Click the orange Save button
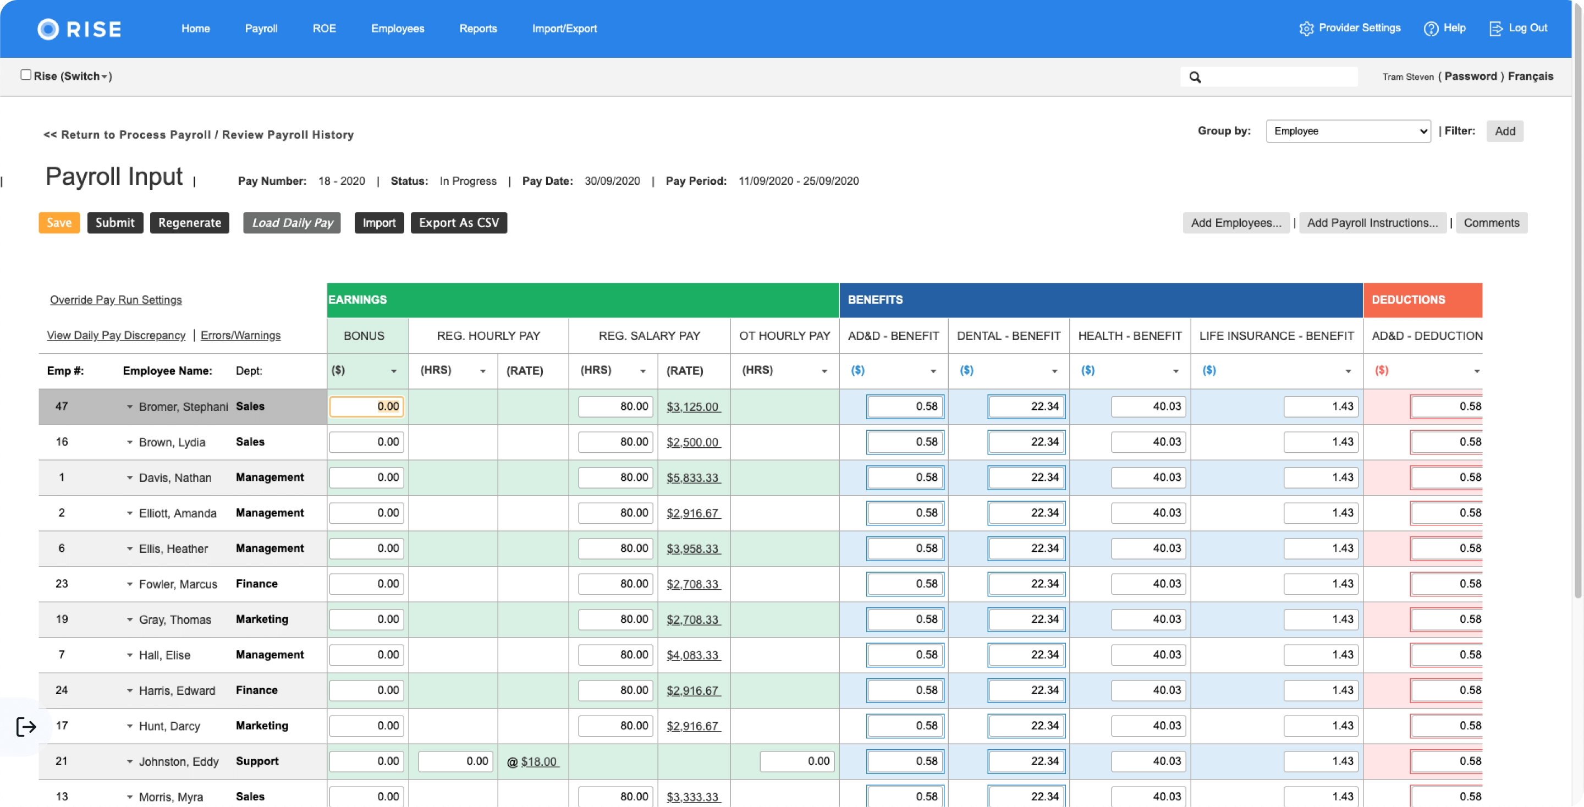1584x807 pixels. [59, 223]
